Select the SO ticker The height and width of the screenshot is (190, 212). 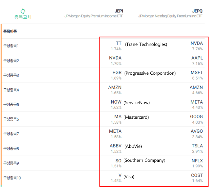click(x=118, y=161)
